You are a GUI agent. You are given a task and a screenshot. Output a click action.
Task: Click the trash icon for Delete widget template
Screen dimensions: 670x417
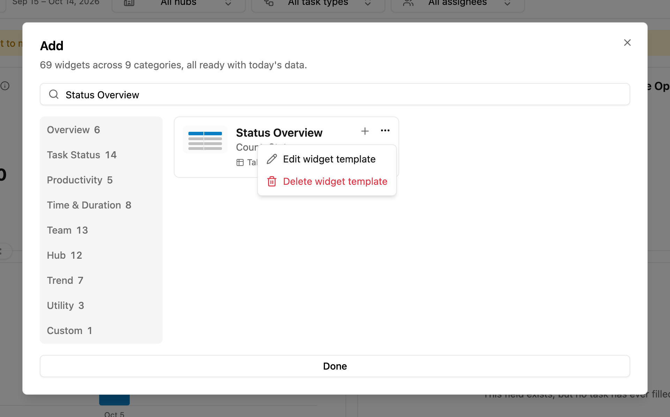[272, 181]
